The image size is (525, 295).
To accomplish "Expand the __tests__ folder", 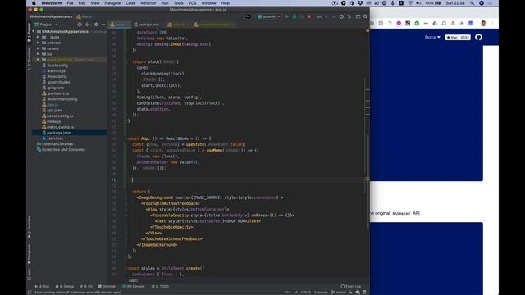I will pyautogui.click(x=38, y=37).
